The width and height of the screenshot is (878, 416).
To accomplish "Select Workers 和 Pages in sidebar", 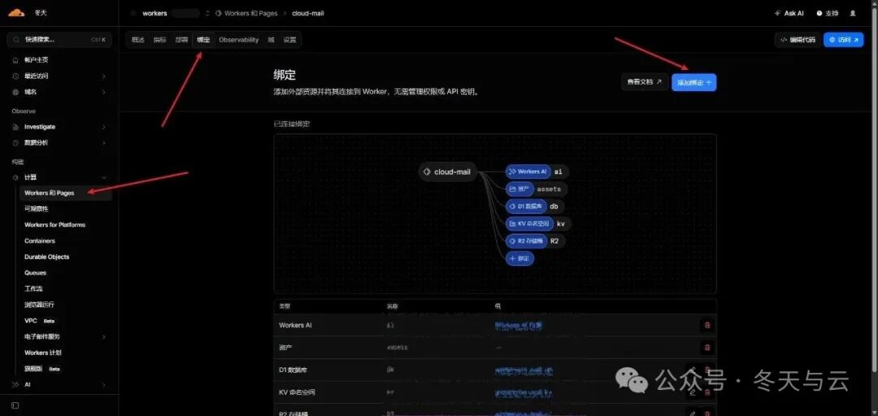I will tap(66, 193).
